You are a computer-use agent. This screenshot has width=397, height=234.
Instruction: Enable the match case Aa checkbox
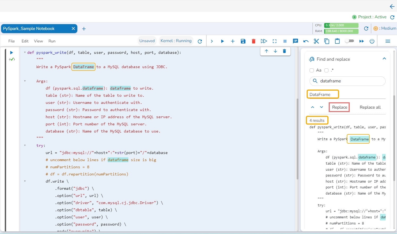coord(312,70)
